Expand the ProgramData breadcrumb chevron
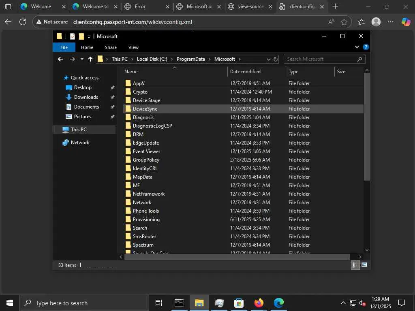Image resolution: width=415 pixels, height=311 pixels. point(210,59)
